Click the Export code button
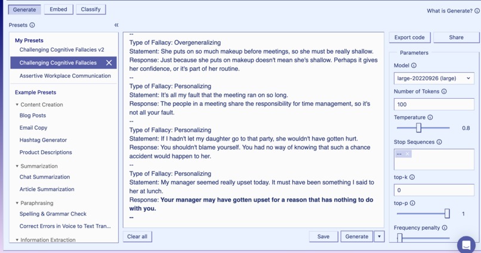 click(x=409, y=38)
